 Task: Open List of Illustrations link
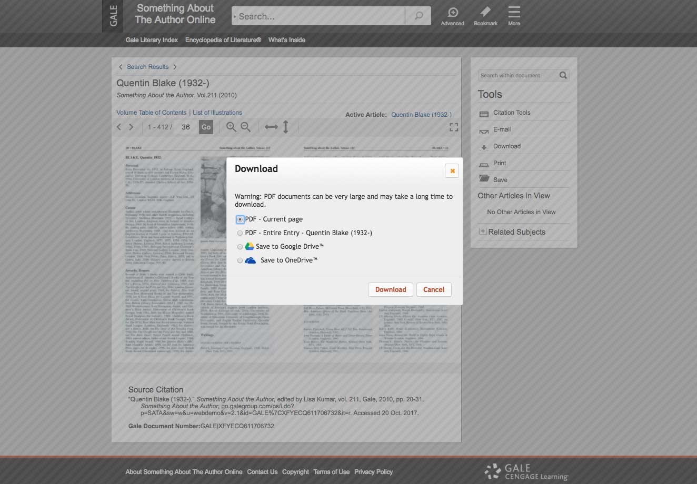click(217, 113)
